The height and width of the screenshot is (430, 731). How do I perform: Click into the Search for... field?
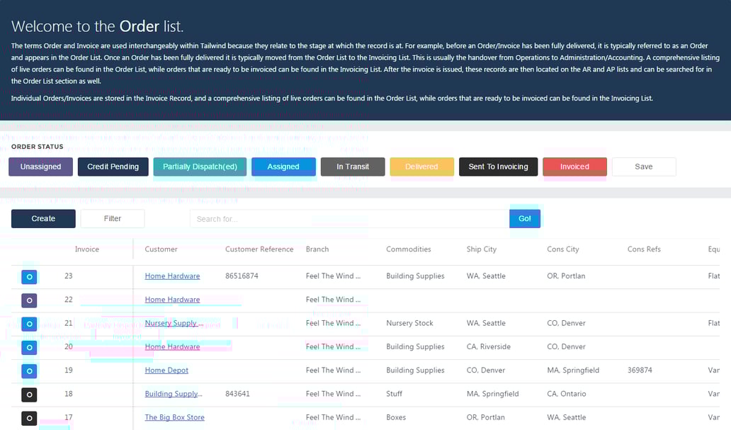pyautogui.click(x=349, y=219)
